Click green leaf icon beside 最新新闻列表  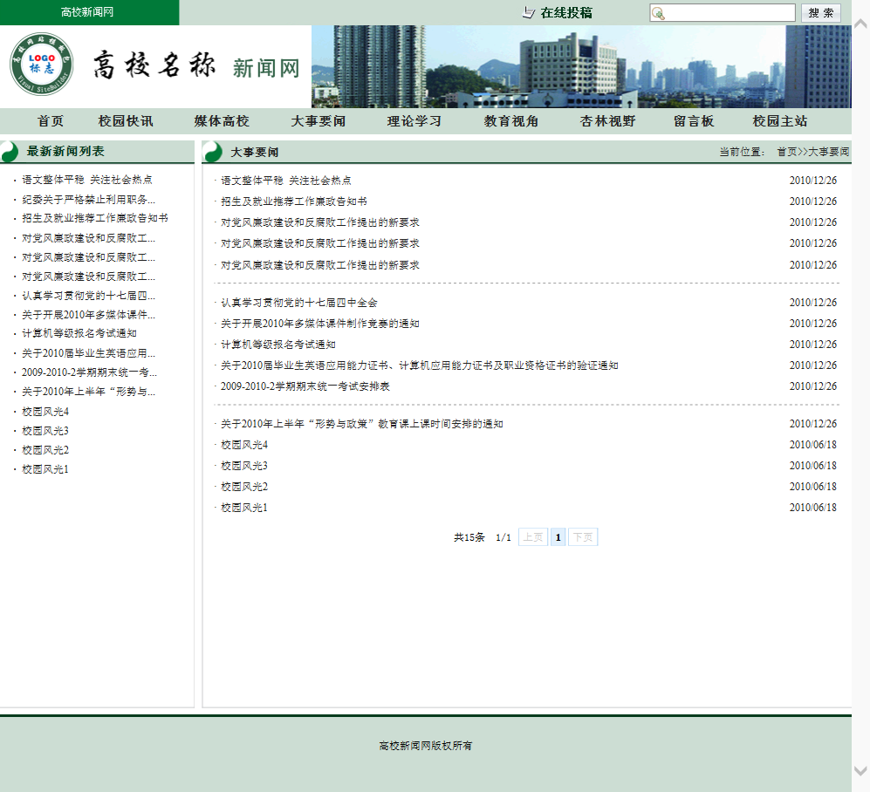[9, 152]
